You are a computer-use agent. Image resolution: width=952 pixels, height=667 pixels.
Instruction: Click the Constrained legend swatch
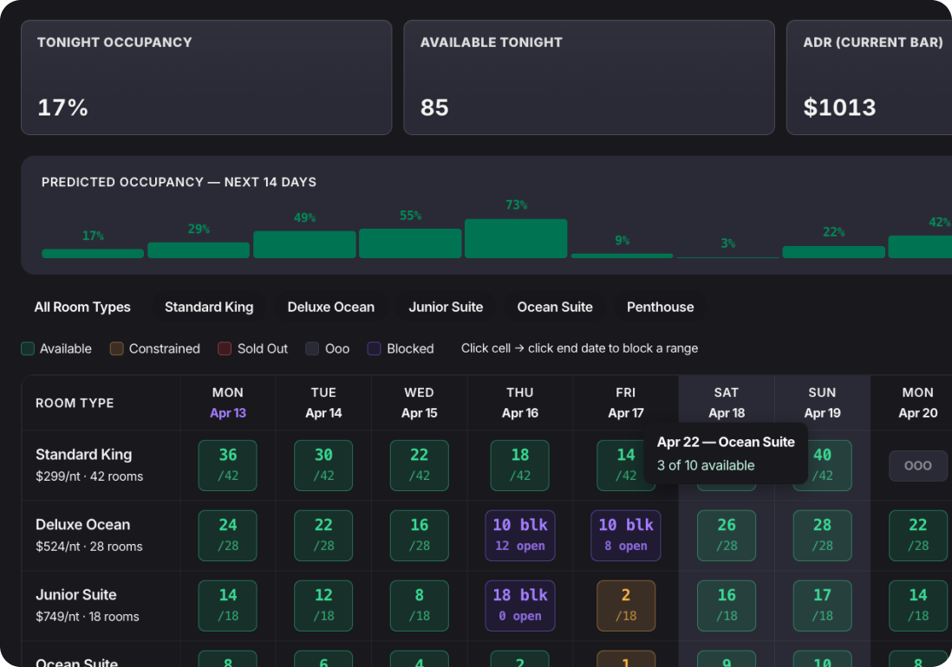(x=116, y=348)
